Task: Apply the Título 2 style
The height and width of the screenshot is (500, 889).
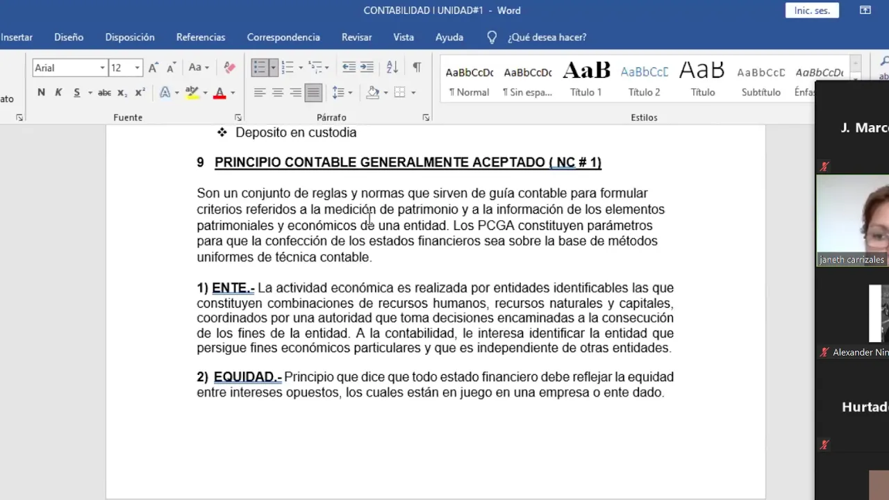Action: [645, 81]
